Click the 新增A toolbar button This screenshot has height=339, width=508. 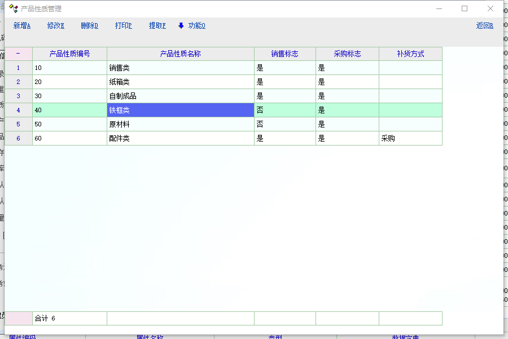point(22,25)
